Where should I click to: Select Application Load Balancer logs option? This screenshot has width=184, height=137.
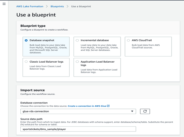77,62
